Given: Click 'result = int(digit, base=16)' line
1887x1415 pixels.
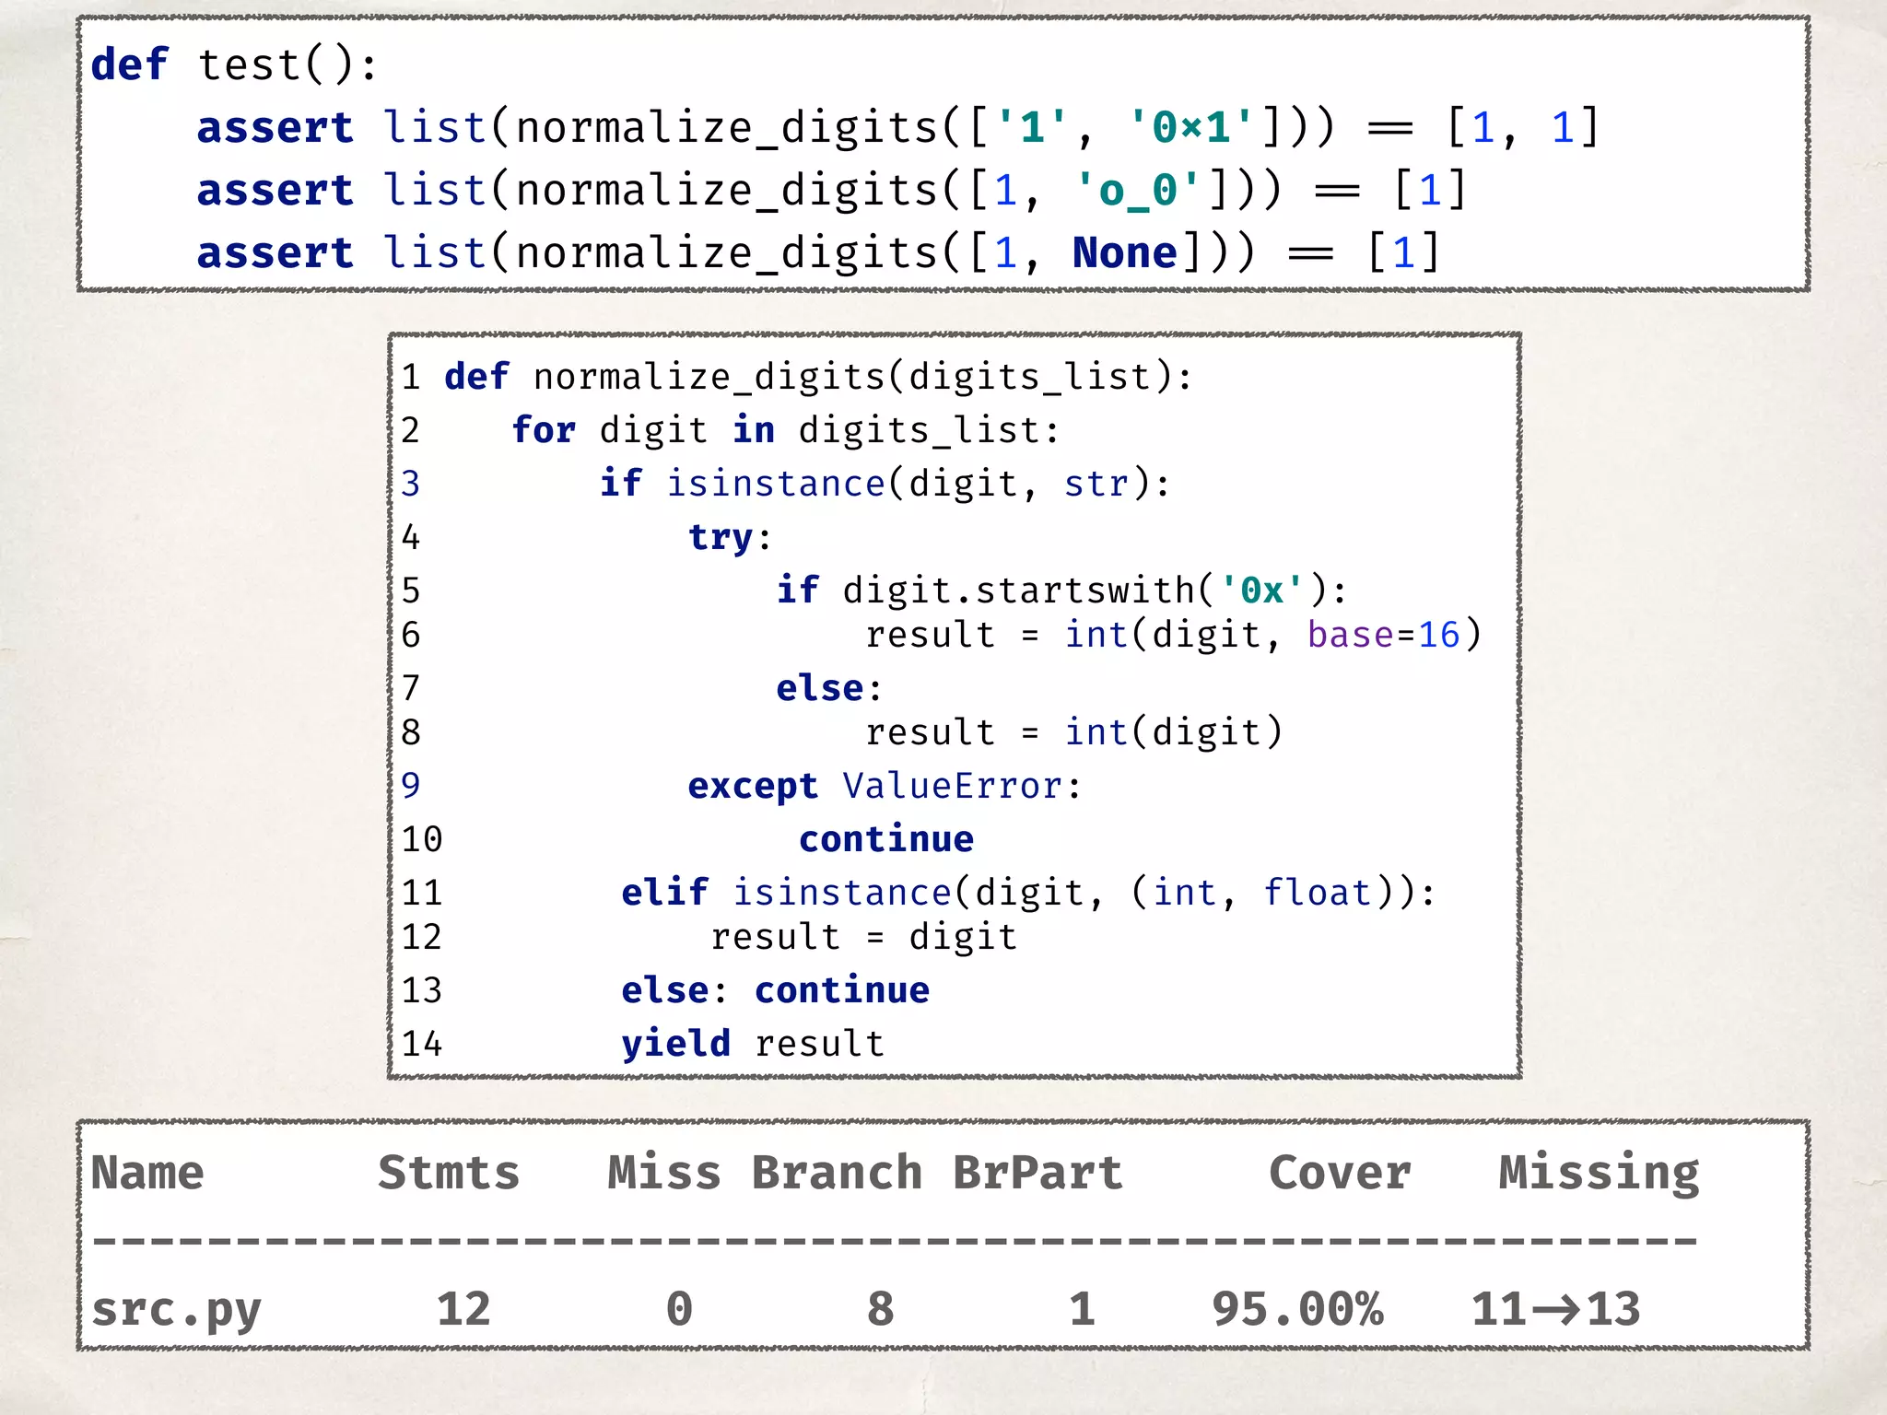Looking at the screenshot, I should [x=1174, y=635].
